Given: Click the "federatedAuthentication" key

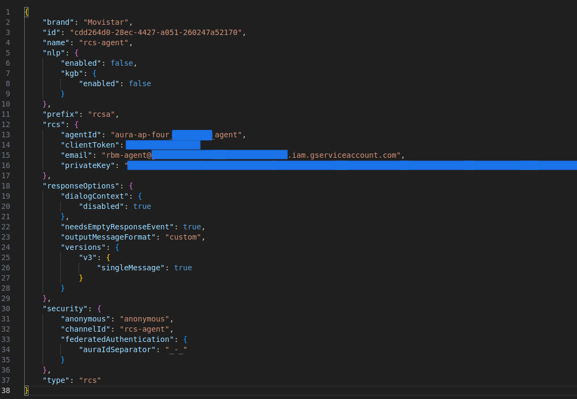Looking at the screenshot, I should coord(117,339).
